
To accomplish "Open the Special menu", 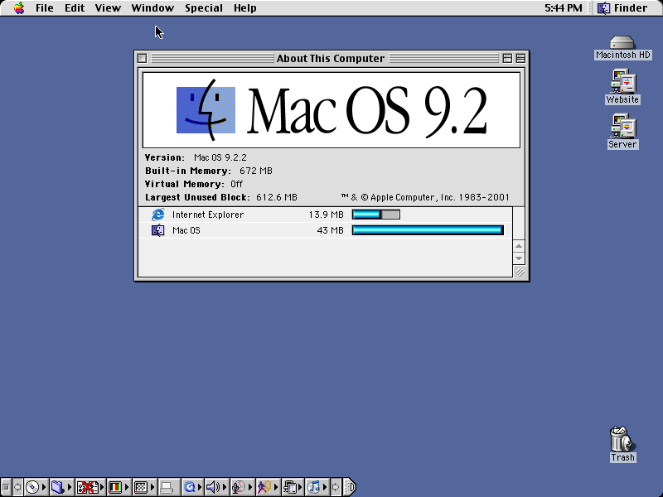I will (x=203, y=7).
